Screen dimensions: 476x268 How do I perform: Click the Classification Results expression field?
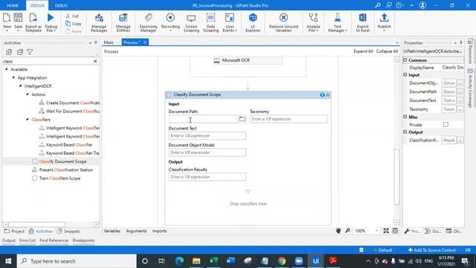click(208, 177)
